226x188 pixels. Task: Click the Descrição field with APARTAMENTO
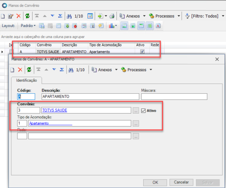point(90,97)
